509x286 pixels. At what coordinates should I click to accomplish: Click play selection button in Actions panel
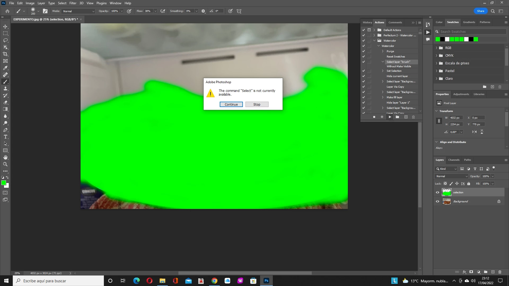tap(390, 117)
